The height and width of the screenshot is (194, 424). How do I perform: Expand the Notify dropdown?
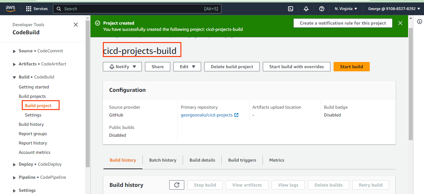tap(122, 66)
